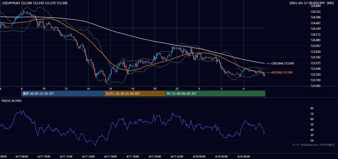Click RSI axis level 60
Image resolution: width=338 pixels, height=159 pixels.
point(312,119)
